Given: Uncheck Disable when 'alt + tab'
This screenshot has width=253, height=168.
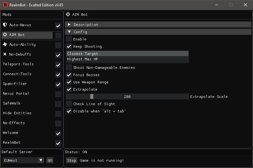Looking at the screenshot, I should pyautogui.click(x=69, y=111).
